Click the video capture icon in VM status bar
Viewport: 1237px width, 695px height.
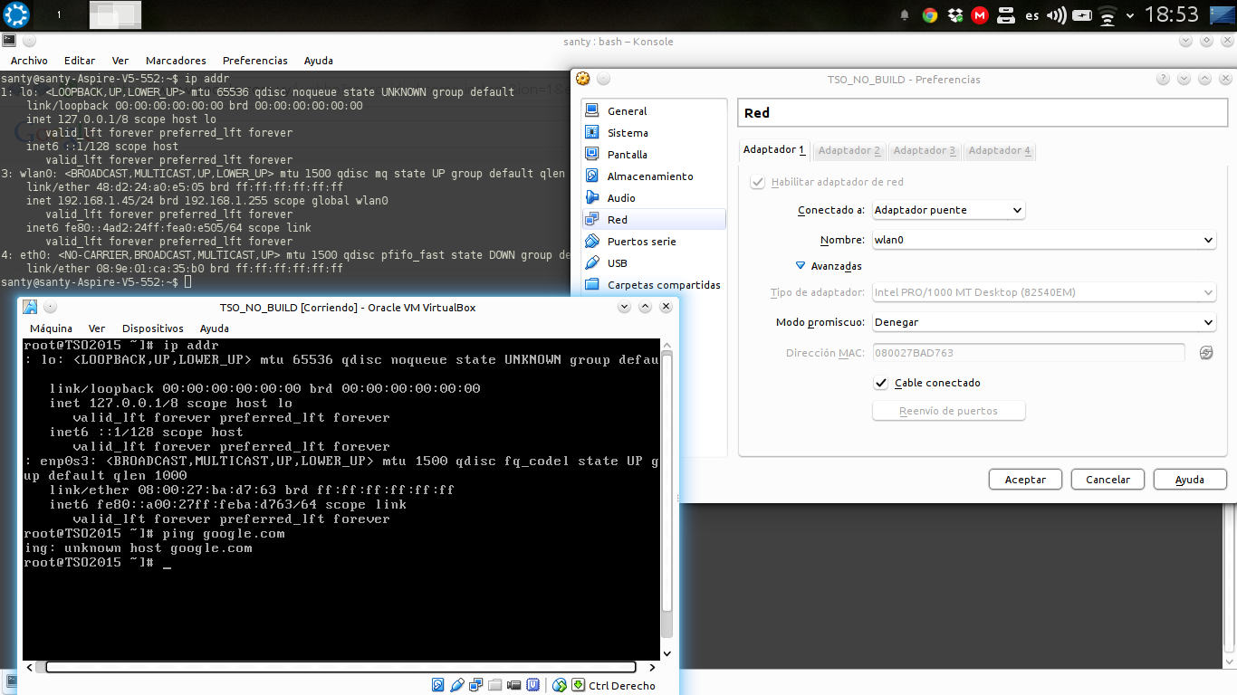point(514,685)
